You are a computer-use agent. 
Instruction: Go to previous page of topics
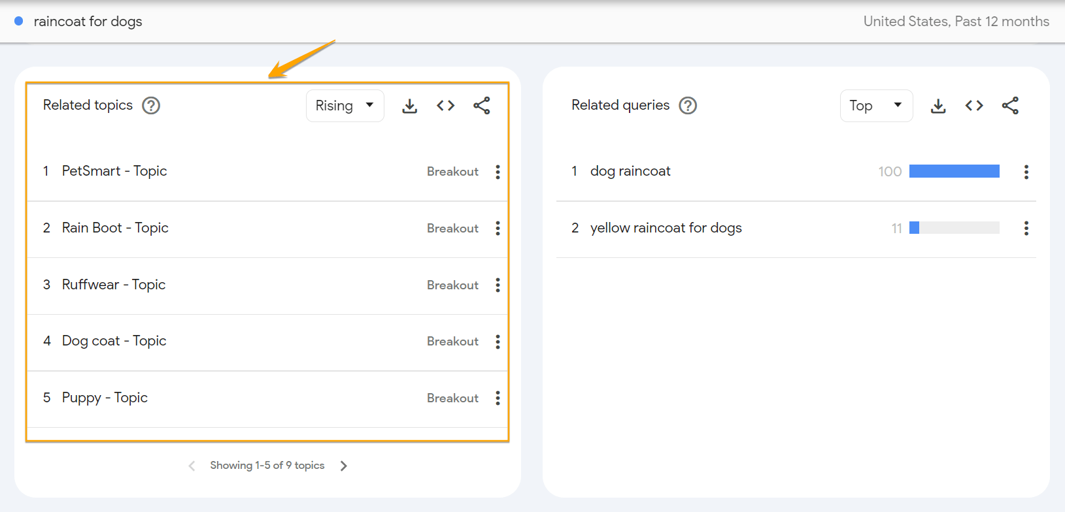pos(192,466)
